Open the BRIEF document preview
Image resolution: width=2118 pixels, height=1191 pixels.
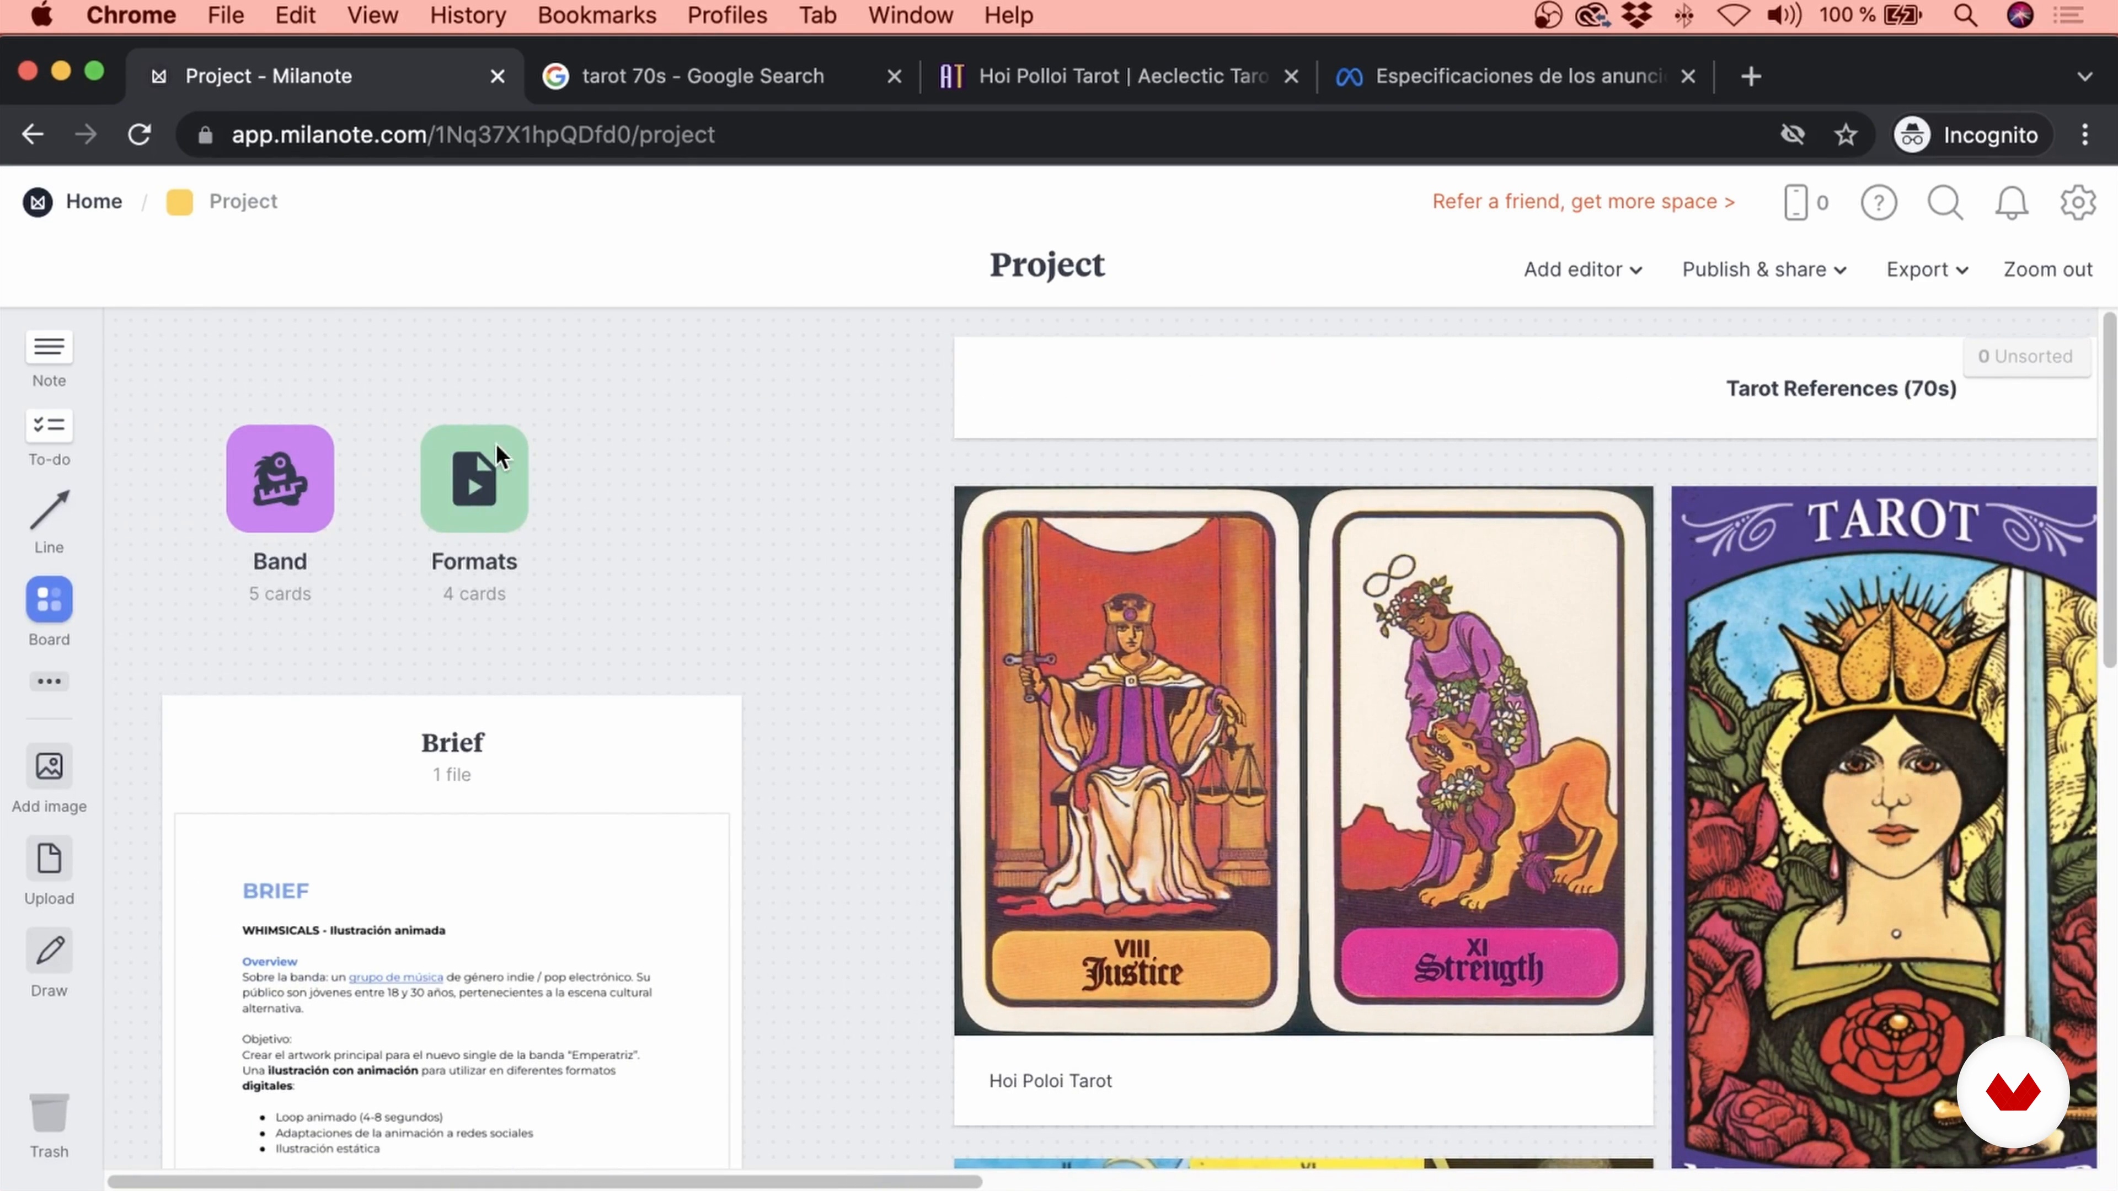click(x=451, y=990)
